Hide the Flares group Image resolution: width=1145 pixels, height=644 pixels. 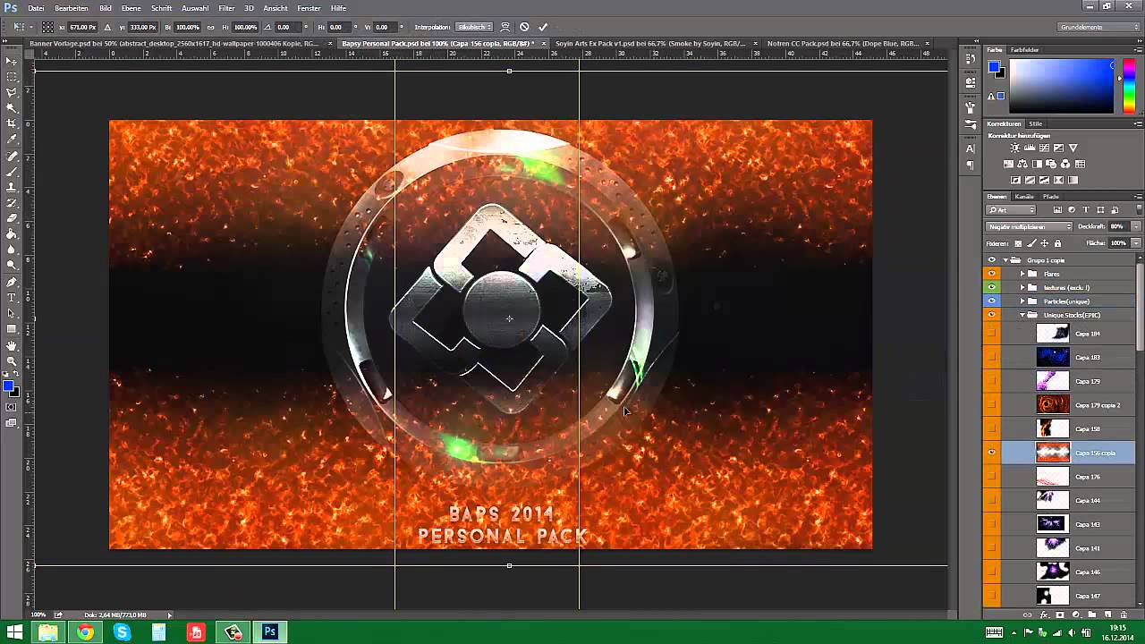[x=991, y=274]
